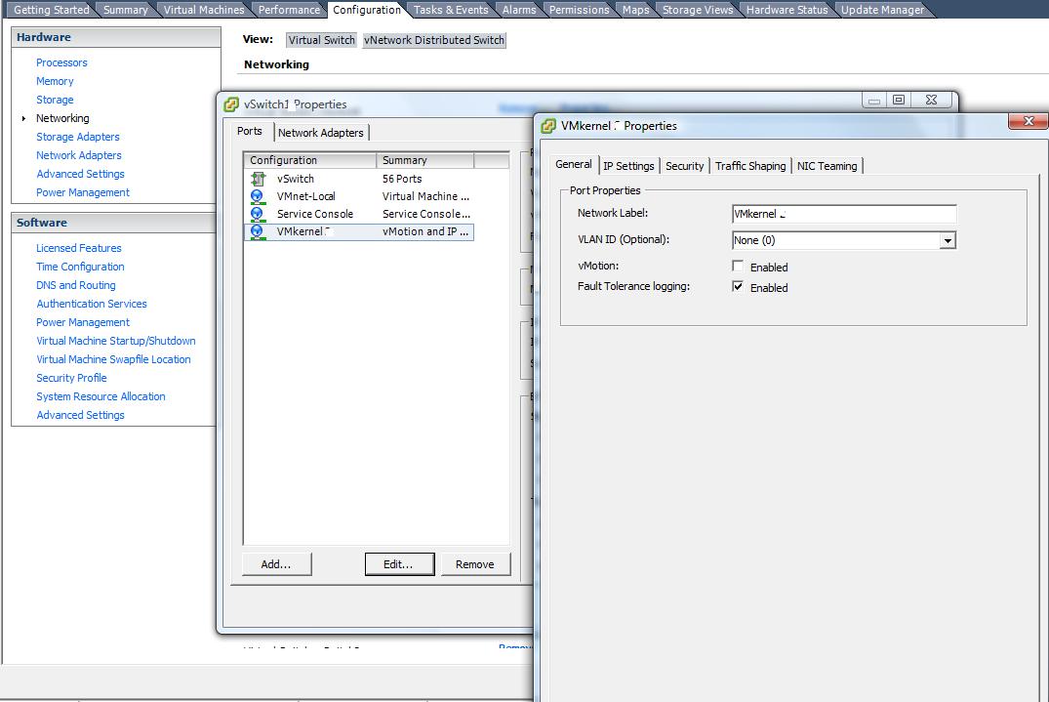Select Networking in Hardware list

(62, 118)
